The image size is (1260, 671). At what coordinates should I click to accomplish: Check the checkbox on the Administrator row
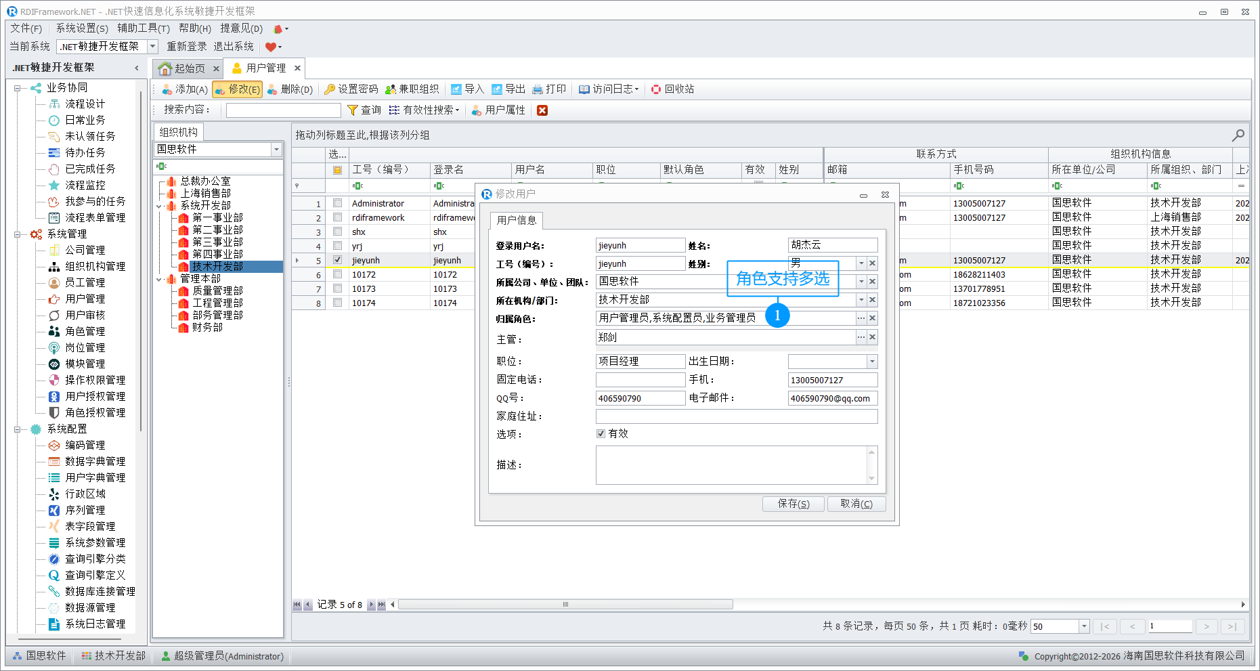click(337, 203)
